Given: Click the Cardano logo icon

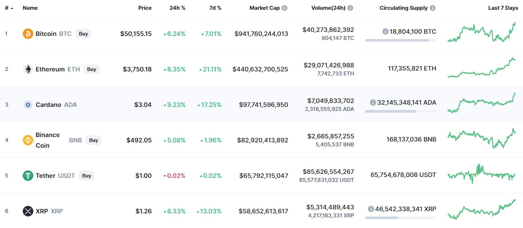Looking at the screenshot, I should 28,105.
